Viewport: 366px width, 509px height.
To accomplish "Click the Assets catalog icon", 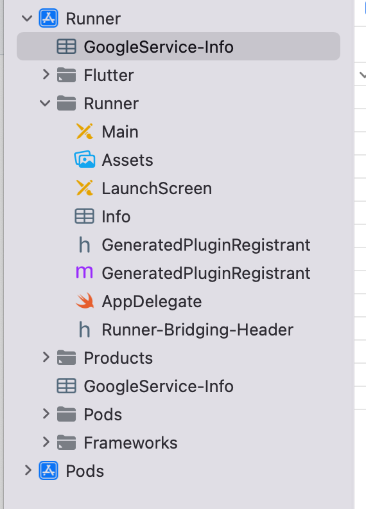I will pyautogui.click(x=85, y=159).
